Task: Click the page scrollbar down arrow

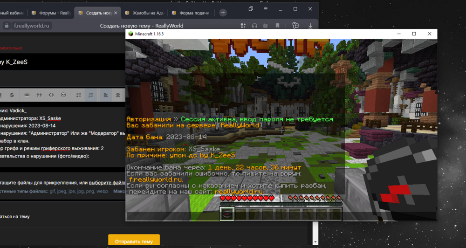Action: tap(315, 242)
